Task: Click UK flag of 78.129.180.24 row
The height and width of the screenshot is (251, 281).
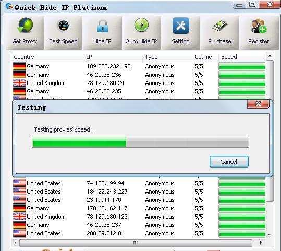Action: (19, 83)
